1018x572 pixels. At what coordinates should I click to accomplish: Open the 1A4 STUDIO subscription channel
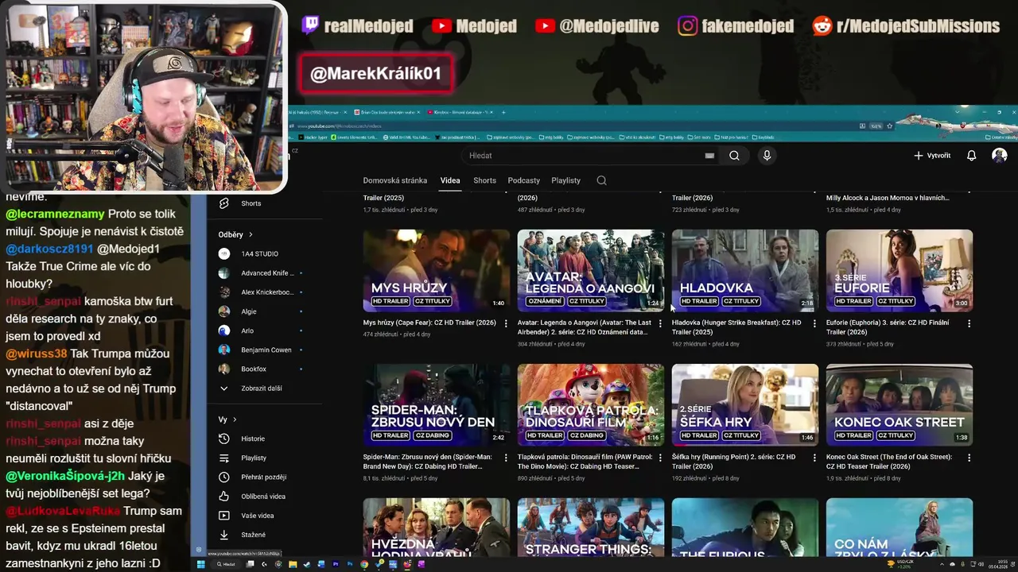click(259, 253)
